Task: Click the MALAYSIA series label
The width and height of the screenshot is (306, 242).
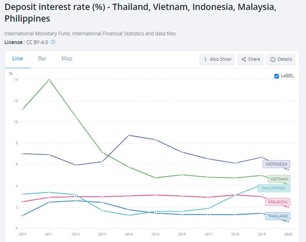Action: click(x=277, y=202)
